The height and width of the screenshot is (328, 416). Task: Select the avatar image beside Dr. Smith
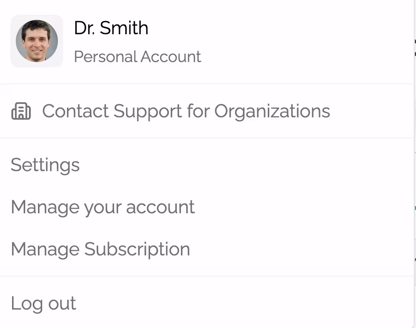click(x=37, y=41)
